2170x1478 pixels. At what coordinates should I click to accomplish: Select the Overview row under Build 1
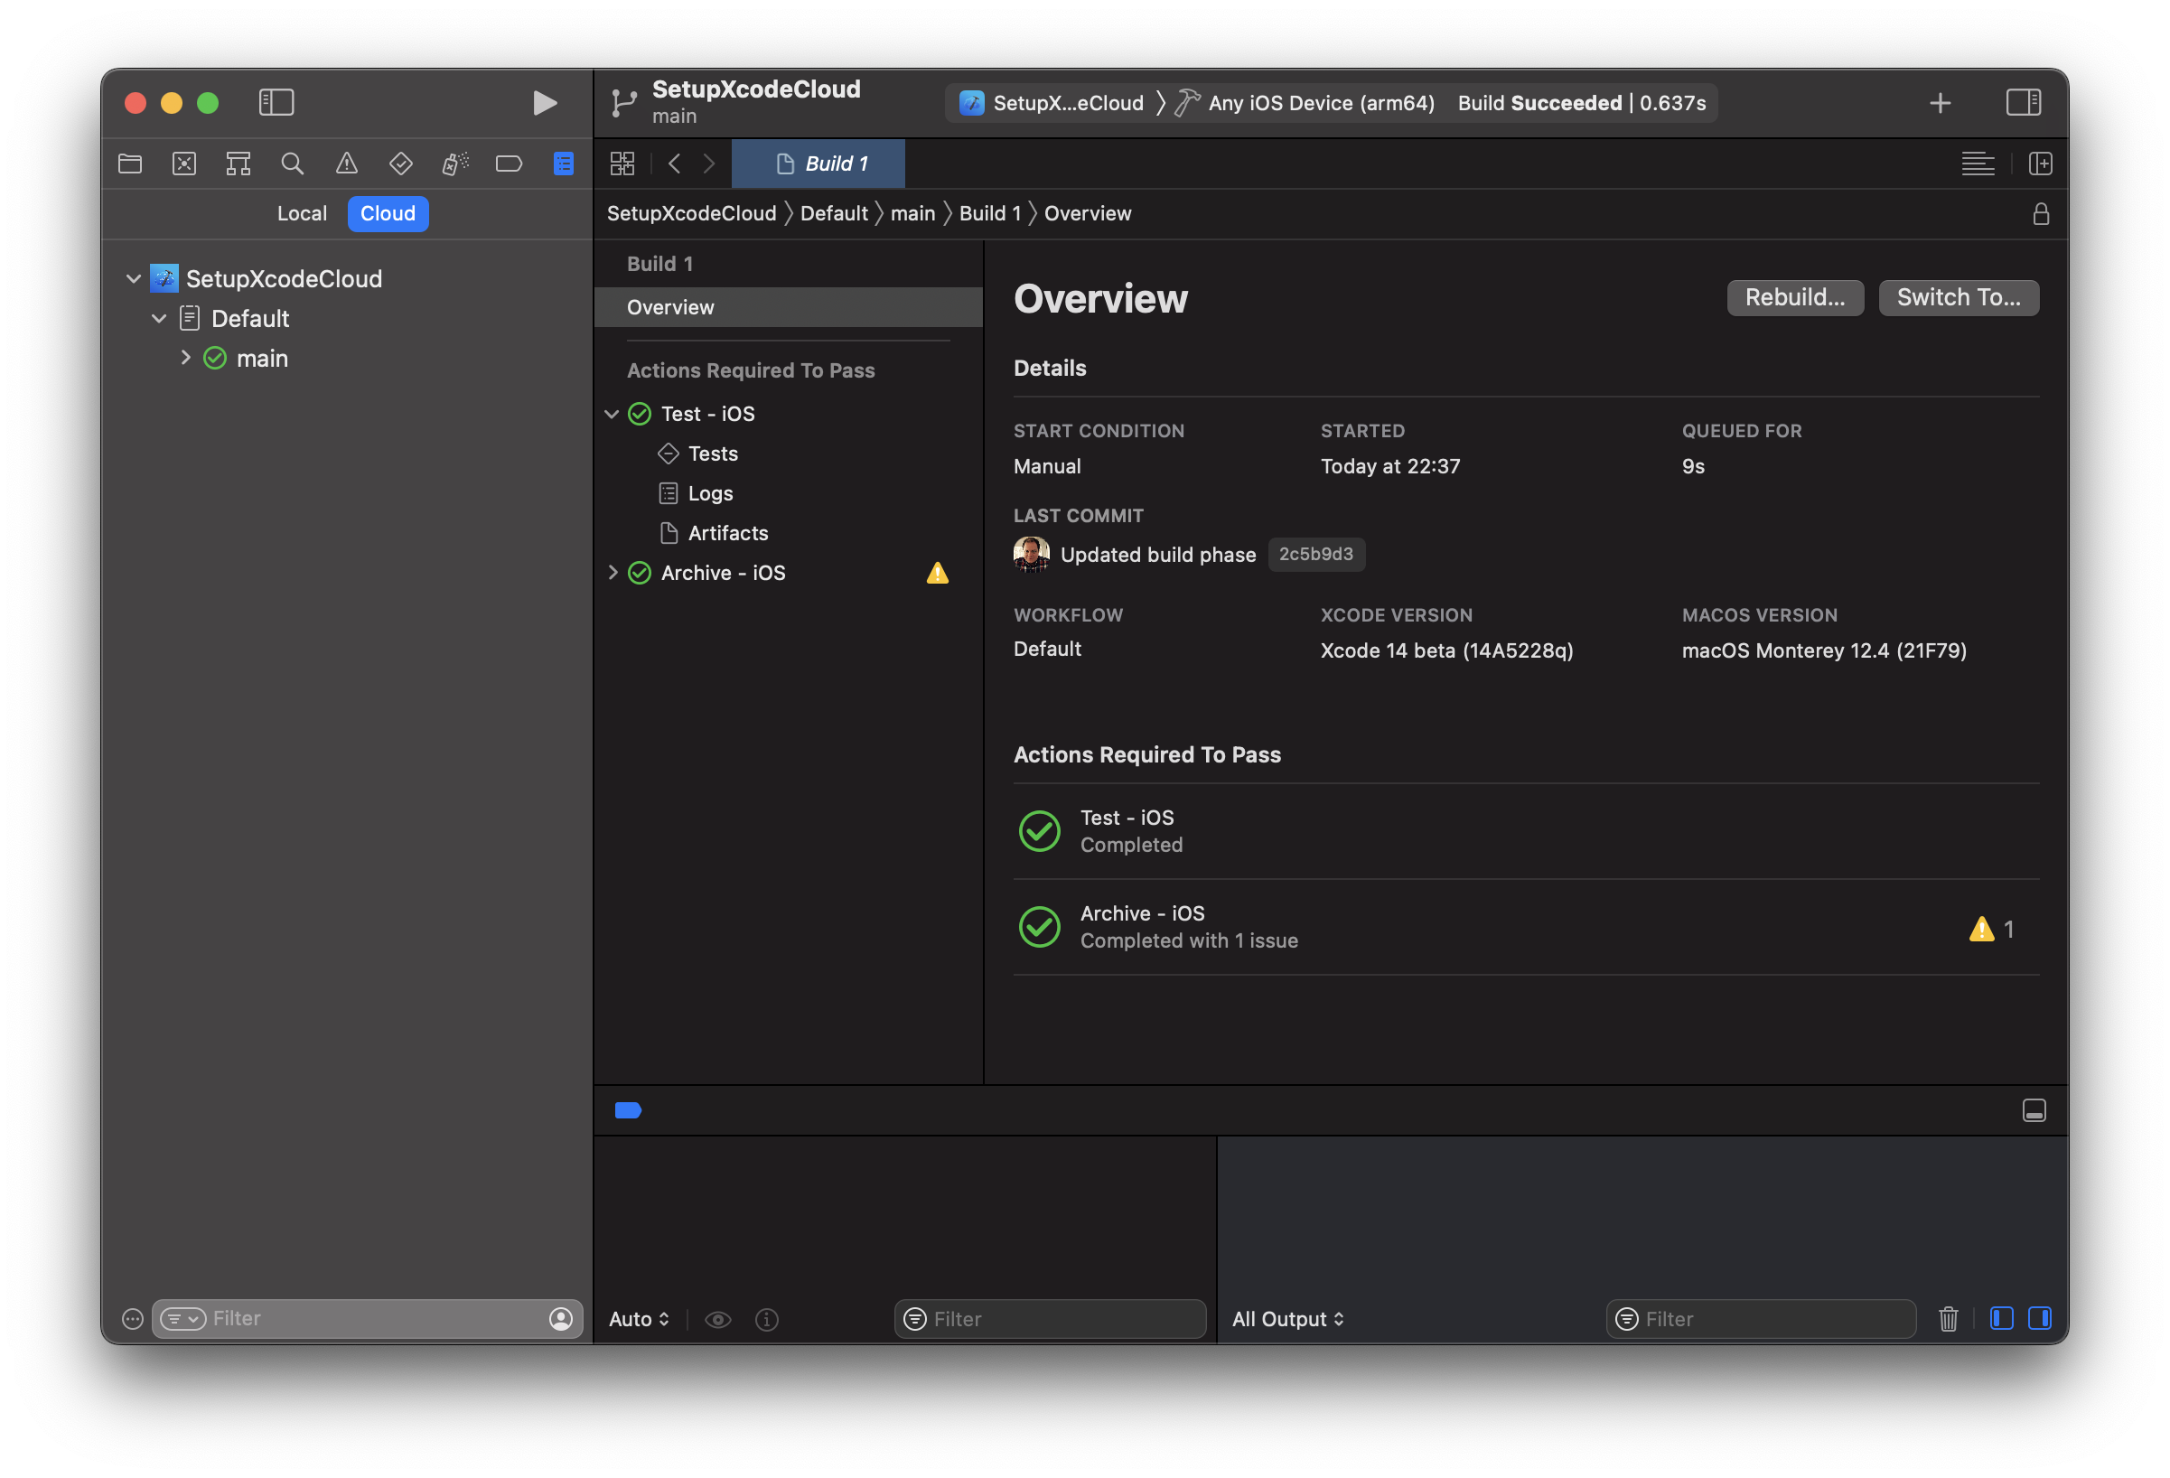788,307
